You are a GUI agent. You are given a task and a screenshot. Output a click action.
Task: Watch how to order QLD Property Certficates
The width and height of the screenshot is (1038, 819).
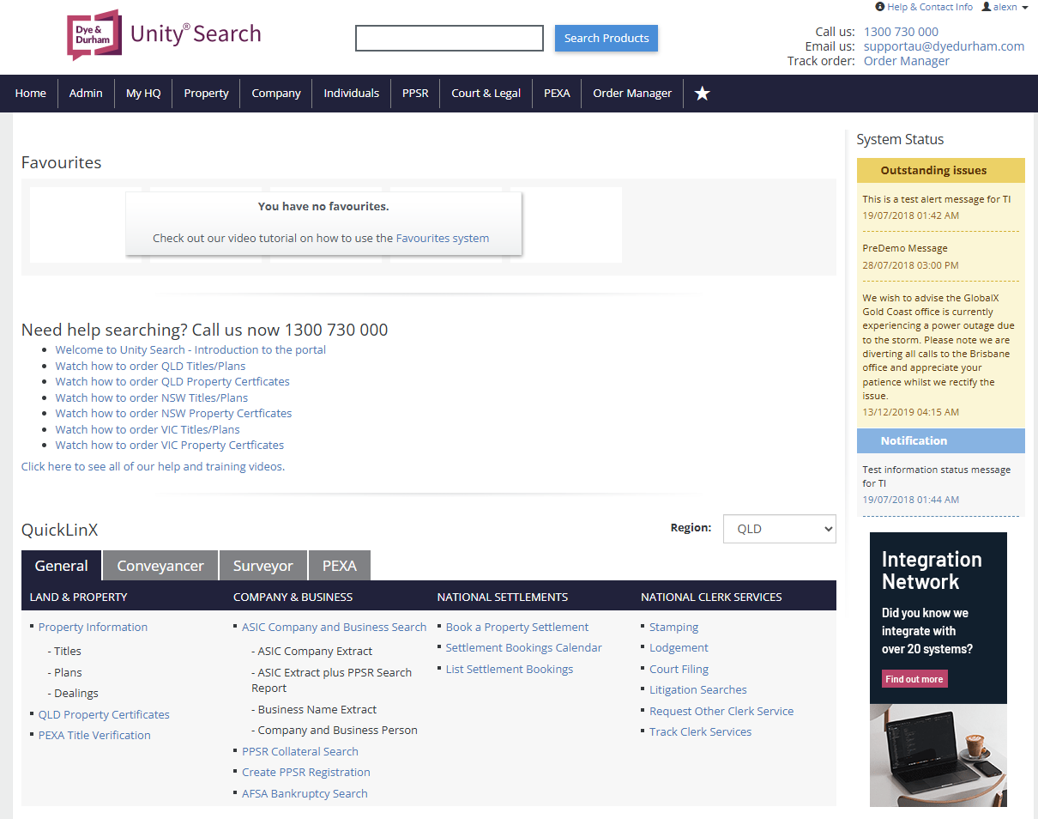172,381
